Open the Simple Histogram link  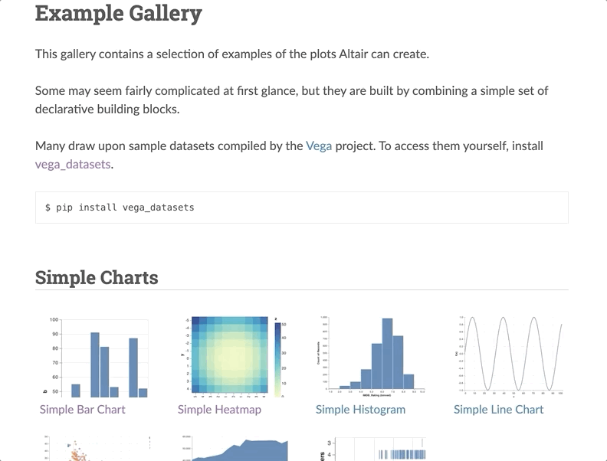point(360,409)
